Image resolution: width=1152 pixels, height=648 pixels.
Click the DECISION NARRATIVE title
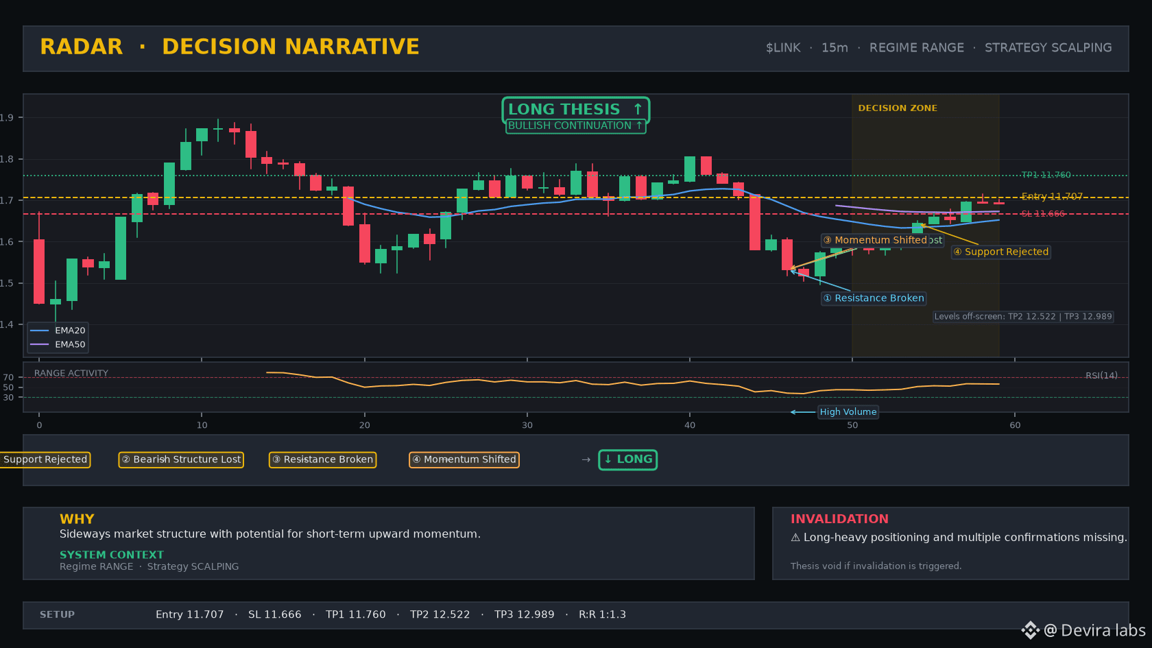tap(291, 47)
